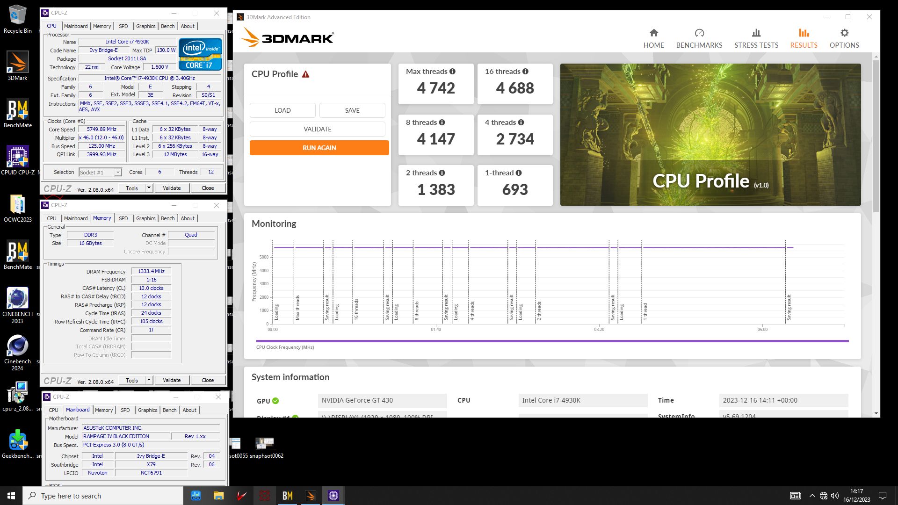898x505 pixels.
Task: Show info for 16 threads score
Action: (x=525, y=72)
